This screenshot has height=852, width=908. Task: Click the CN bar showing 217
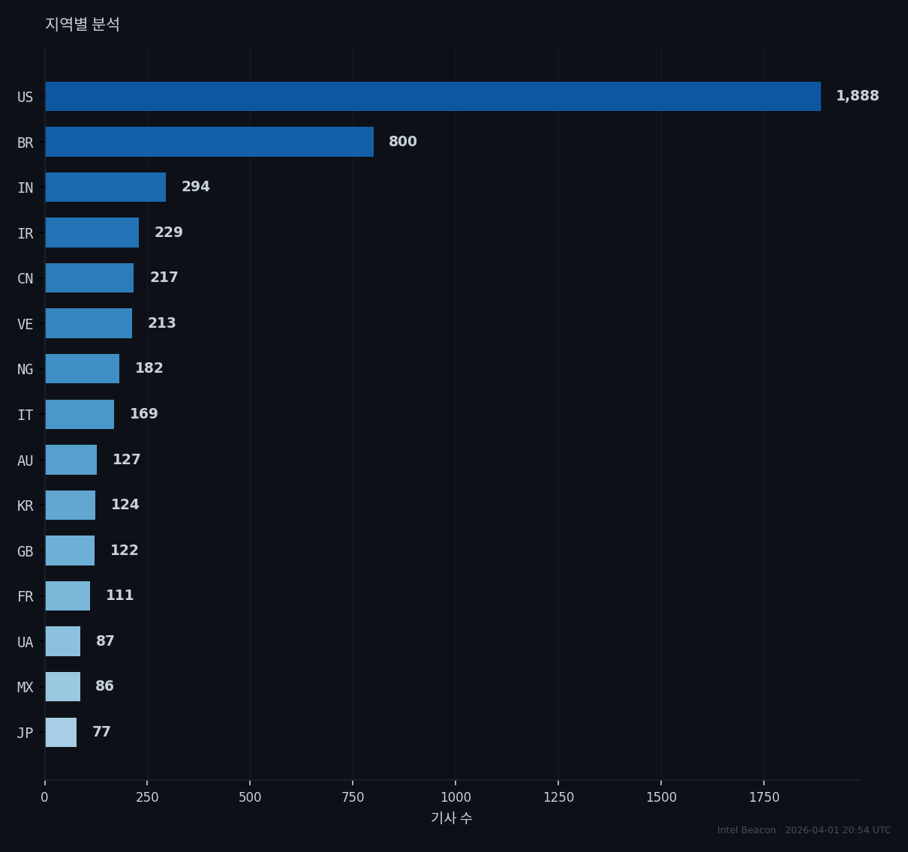click(x=89, y=278)
